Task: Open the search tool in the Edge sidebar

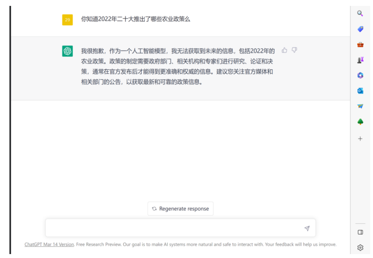Action: (360, 13)
